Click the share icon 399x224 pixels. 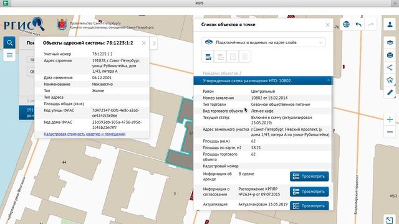click(x=390, y=67)
